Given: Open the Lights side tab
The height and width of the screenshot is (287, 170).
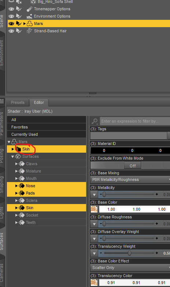Looking at the screenshot, I should 2,212.
